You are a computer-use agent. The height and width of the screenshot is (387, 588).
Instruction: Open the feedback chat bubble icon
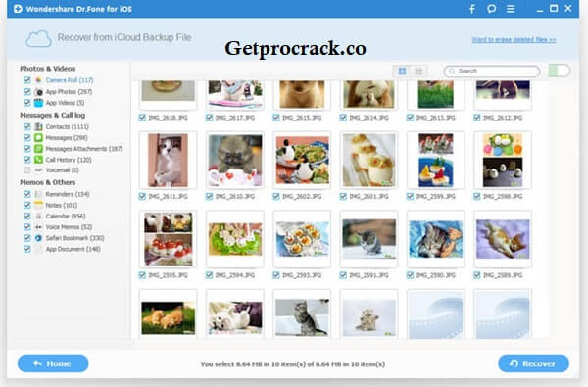tap(491, 9)
